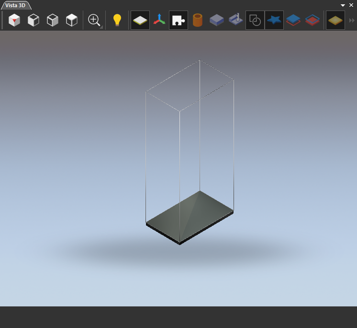This screenshot has height=328, width=357.
Task: Toggle the white material plane display
Action: click(140, 20)
